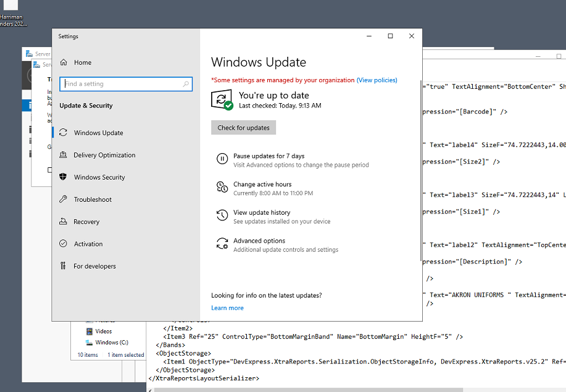Click the clock icon beside Change active hours
The image size is (566, 392).
click(x=222, y=187)
